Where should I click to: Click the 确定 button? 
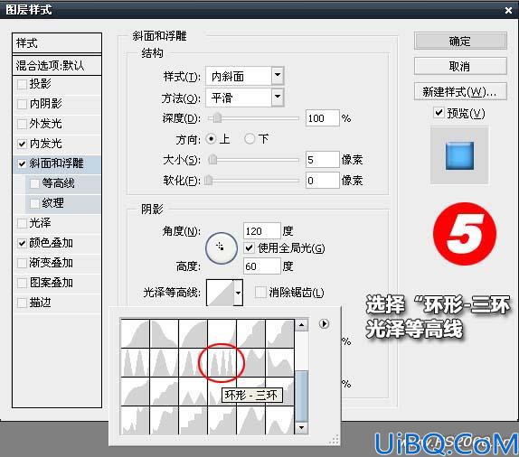pos(460,41)
